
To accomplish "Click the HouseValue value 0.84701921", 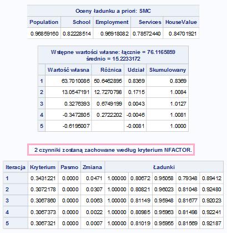I will coord(183,34).
